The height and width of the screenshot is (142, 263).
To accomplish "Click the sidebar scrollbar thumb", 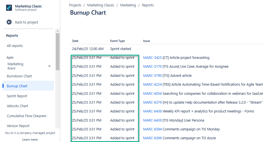I will [x=57, y=52].
